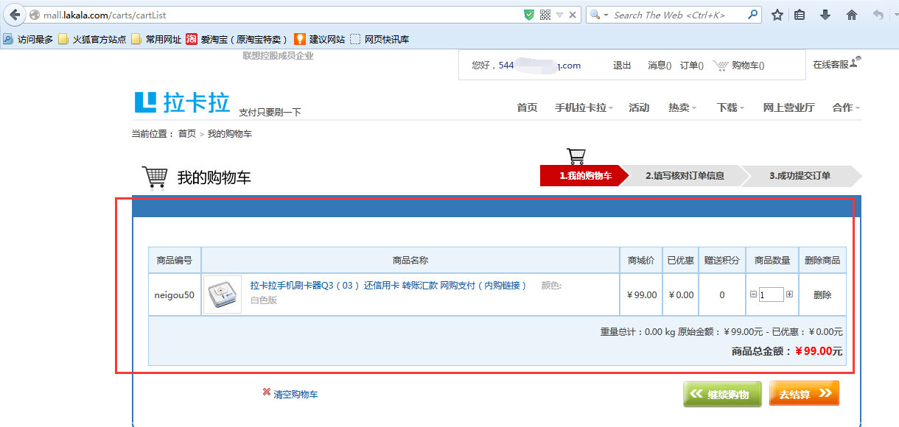
Task: Open the 拉卡拉手机刷卡器Q3 product link
Action: [x=388, y=286]
